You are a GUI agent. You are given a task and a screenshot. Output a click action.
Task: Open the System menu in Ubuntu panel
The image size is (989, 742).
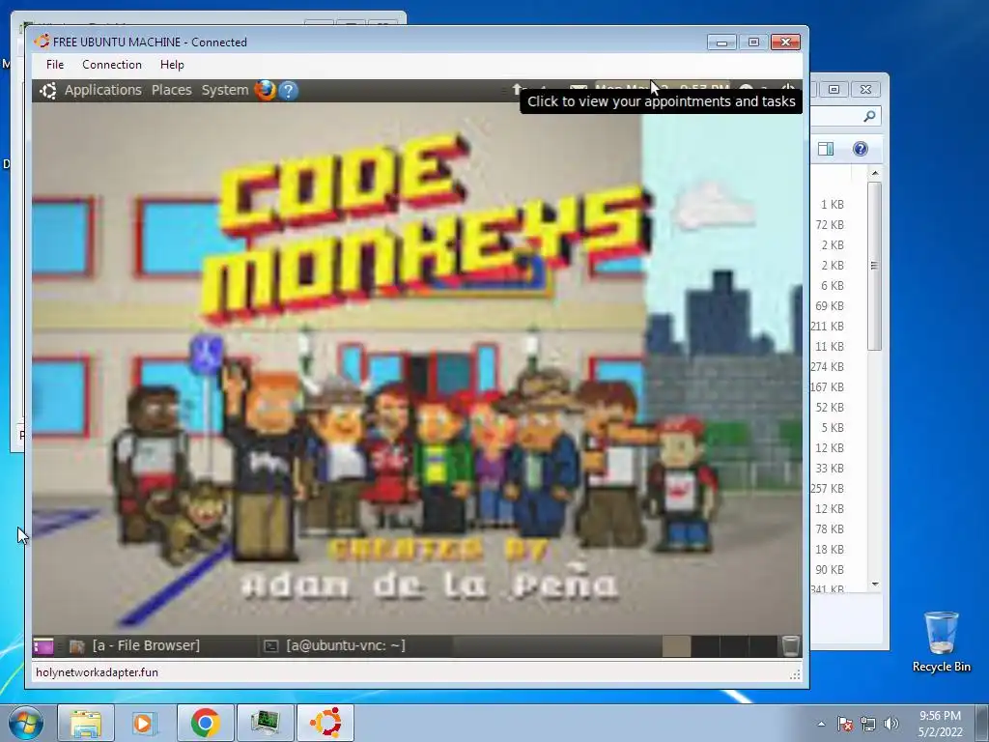tap(224, 90)
